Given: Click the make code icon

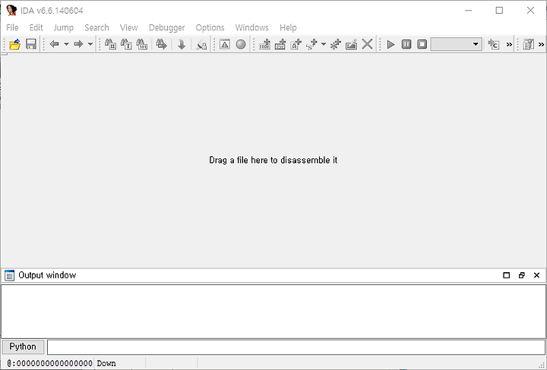Looking at the screenshot, I should 265,44.
